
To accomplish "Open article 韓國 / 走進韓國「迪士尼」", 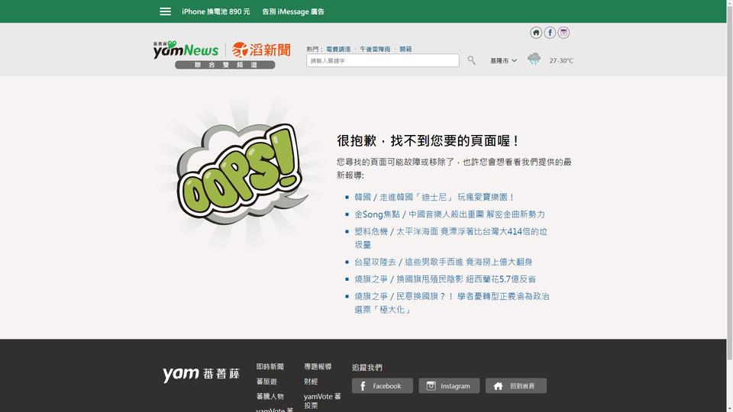I will coord(434,197).
